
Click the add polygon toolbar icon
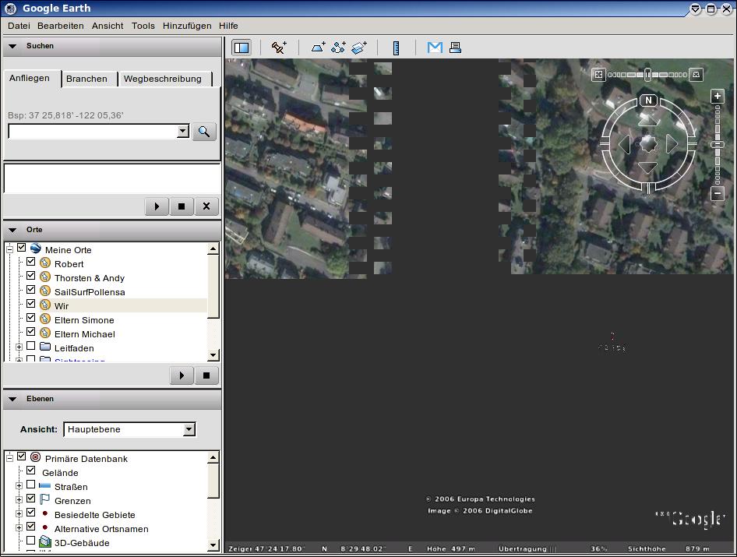319,48
